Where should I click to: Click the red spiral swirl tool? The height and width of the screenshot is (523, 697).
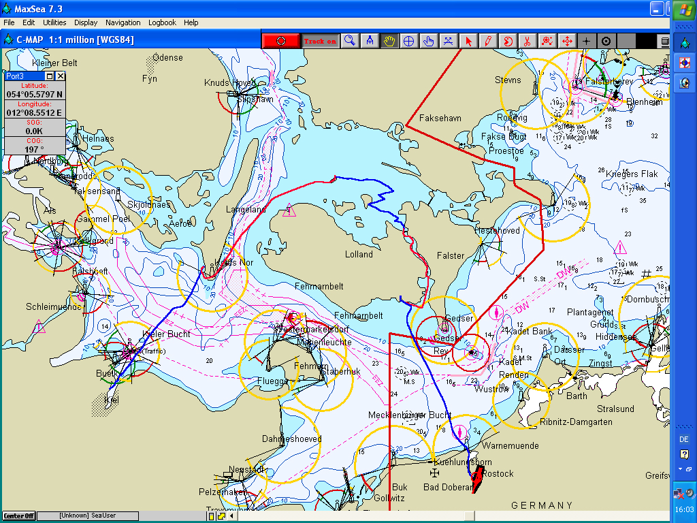[x=507, y=41]
